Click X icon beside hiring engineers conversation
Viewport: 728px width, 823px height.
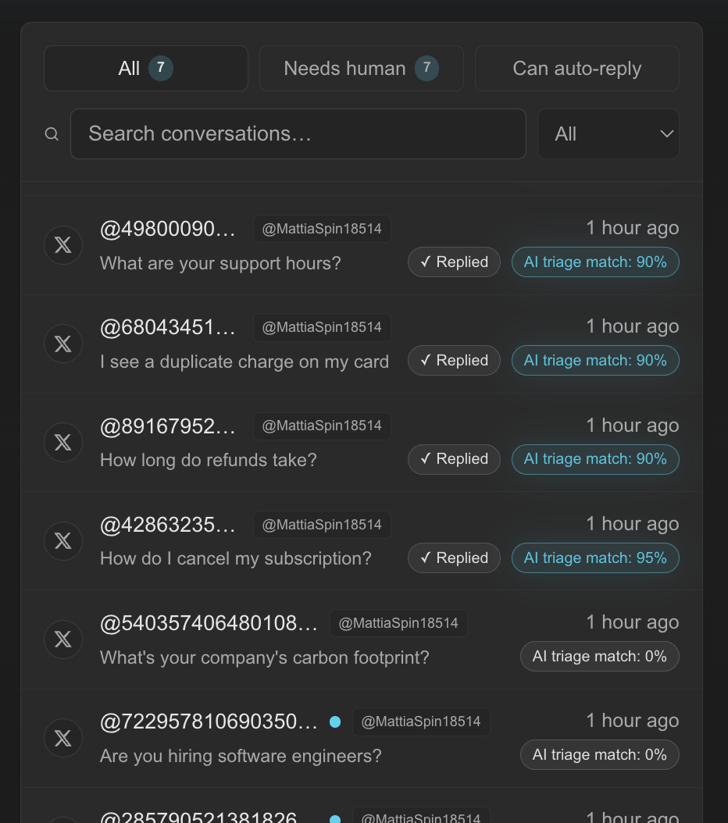[63, 738]
